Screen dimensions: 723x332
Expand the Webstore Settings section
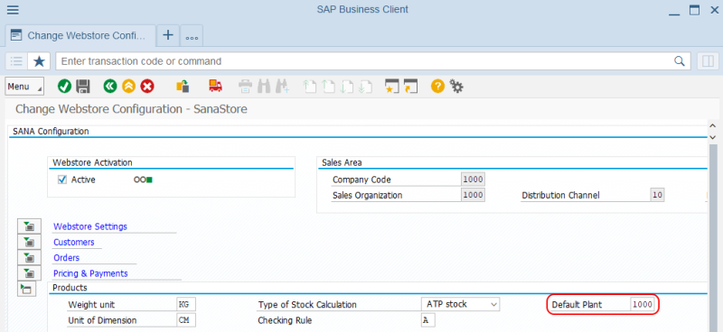(29, 226)
